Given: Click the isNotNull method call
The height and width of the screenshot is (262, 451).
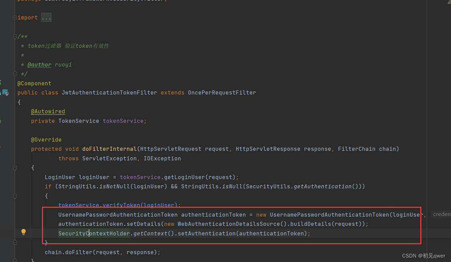Looking at the screenshot, I should [115, 187].
